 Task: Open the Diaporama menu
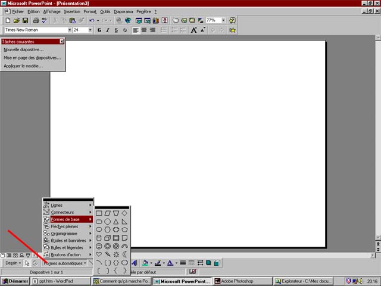(124, 11)
